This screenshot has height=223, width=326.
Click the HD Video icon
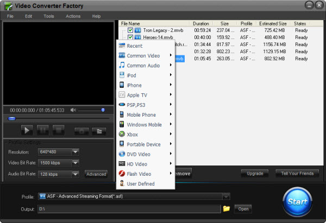click(122, 164)
